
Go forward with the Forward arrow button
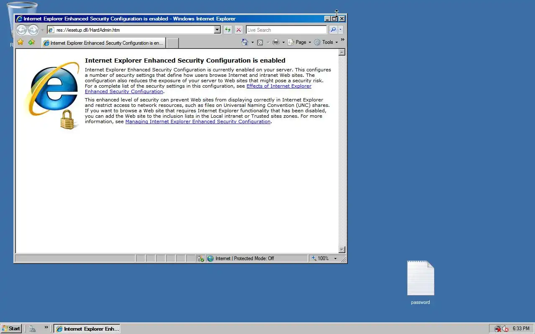(33, 30)
